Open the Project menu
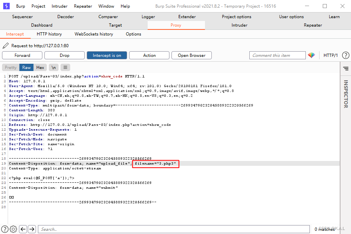Viewport: 351px width, 234px height. pos(38,6)
